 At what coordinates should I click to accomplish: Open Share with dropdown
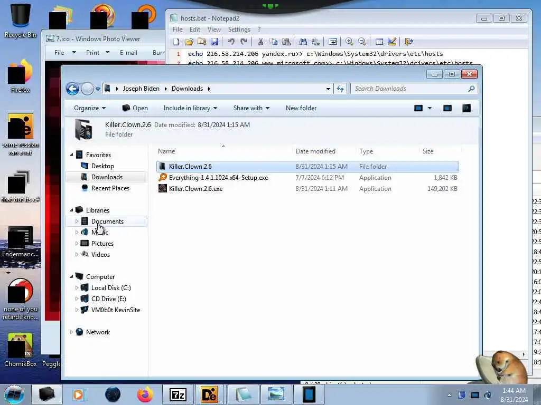coord(251,108)
